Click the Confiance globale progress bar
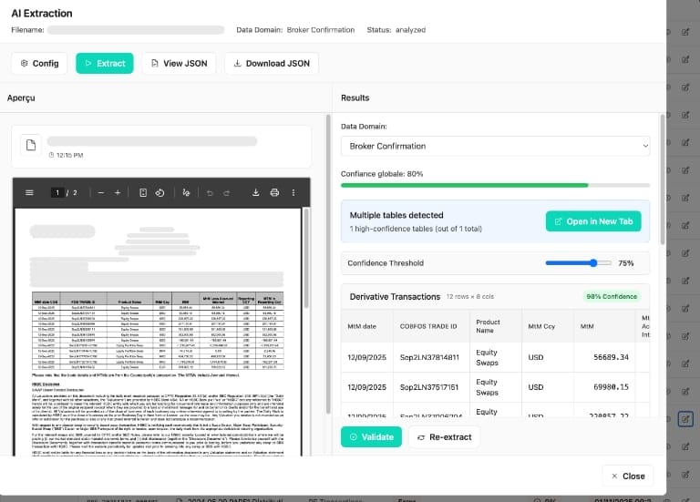The width and height of the screenshot is (700, 502). (x=495, y=185)
